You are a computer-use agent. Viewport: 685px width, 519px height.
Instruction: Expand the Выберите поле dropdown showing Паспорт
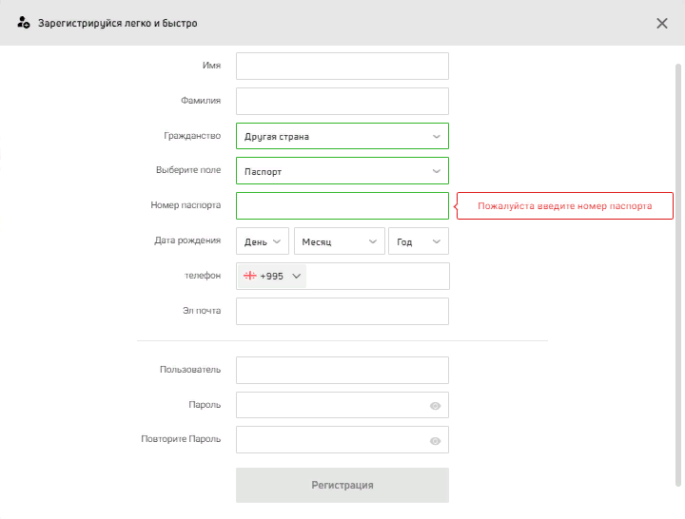342,171
